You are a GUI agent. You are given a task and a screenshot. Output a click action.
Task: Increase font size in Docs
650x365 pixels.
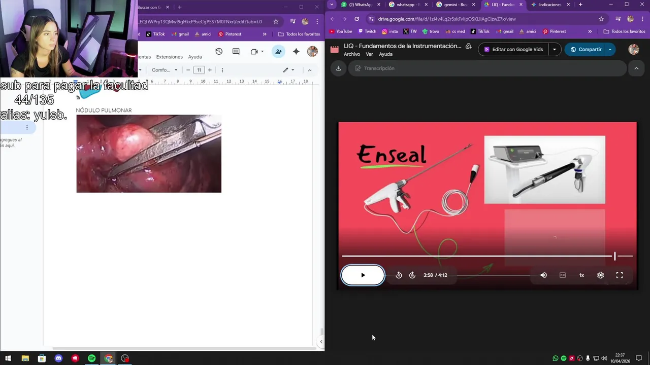pos(210,70)
